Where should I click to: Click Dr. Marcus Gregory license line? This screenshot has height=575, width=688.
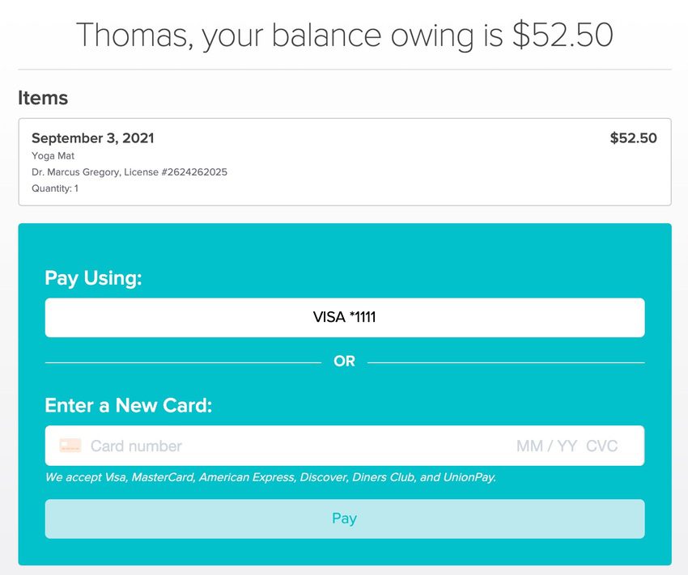129,172
